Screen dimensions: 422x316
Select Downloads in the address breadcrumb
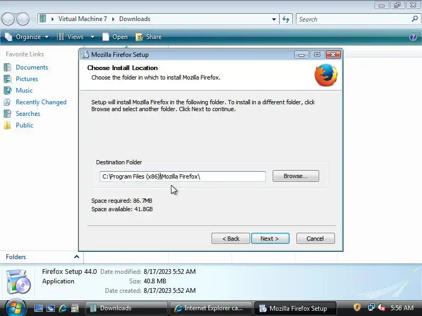(135, 19)
